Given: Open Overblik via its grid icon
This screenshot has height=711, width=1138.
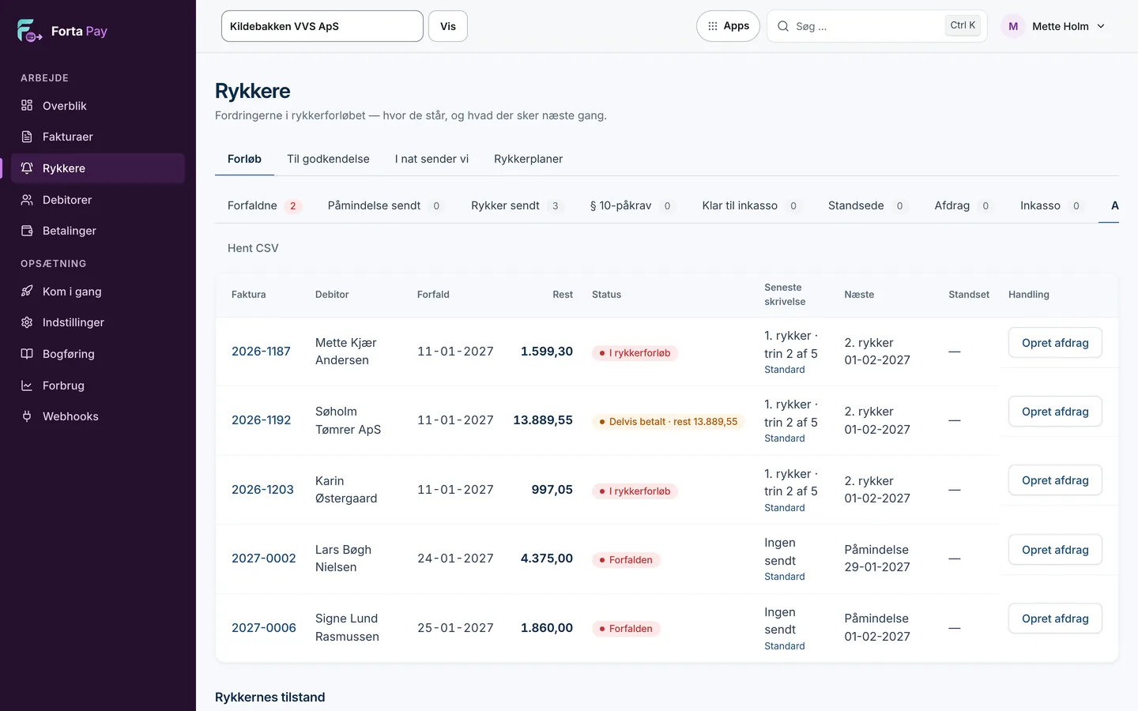Looking at the screenshot, I should (27, 105).
